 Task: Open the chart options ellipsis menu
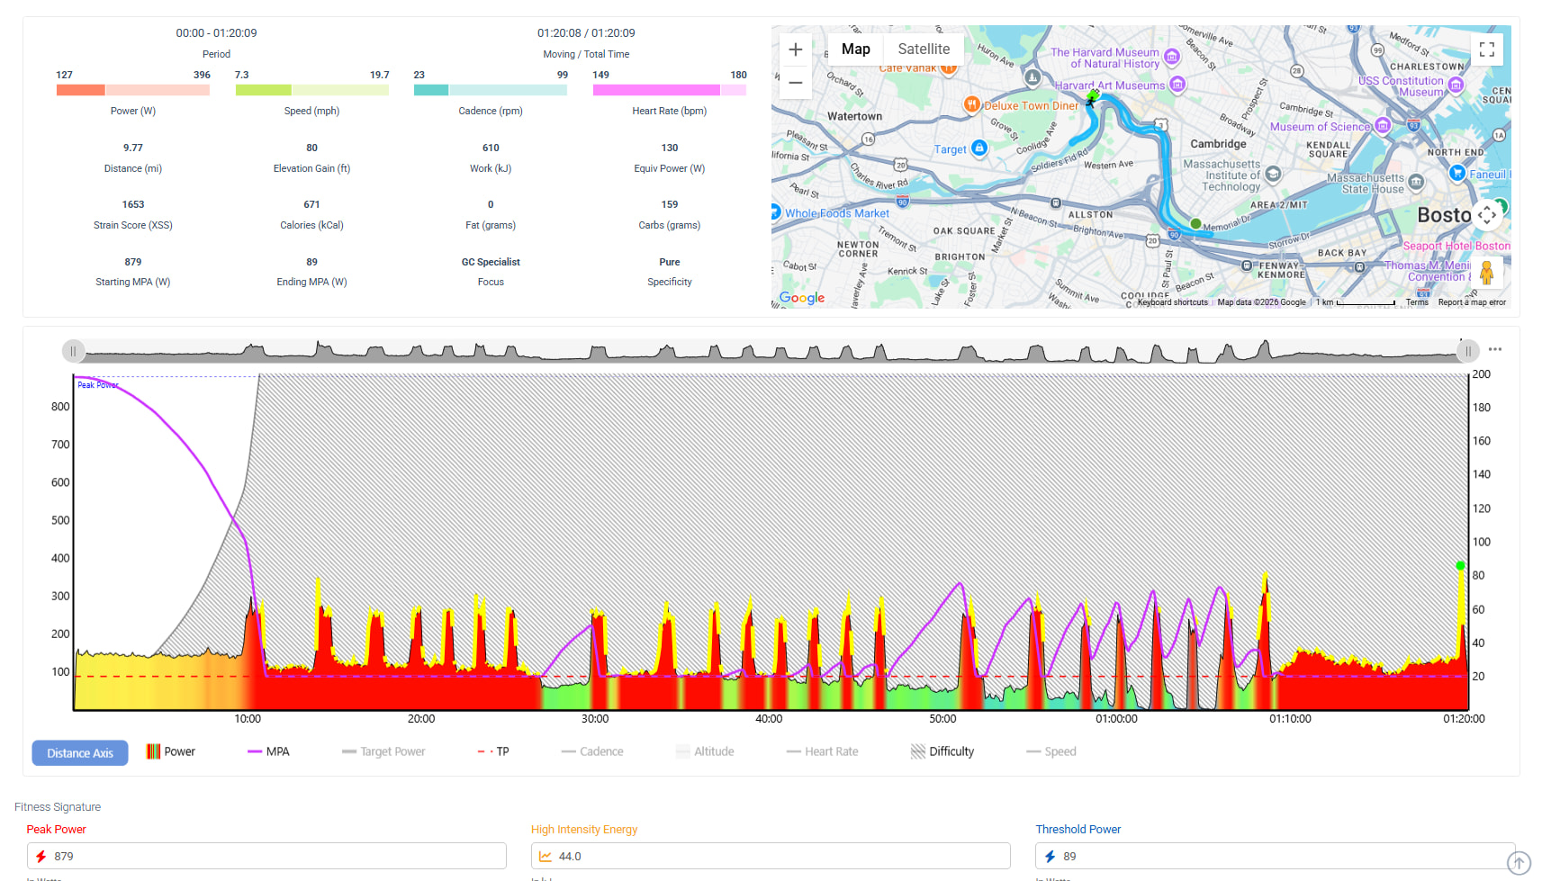coord(1494,349)
